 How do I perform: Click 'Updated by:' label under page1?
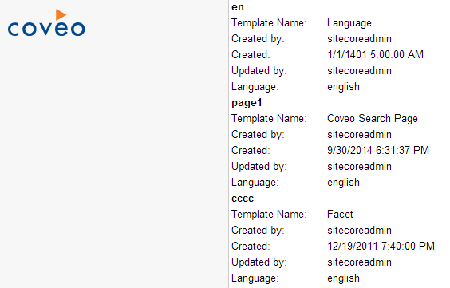tap(259, 167)
